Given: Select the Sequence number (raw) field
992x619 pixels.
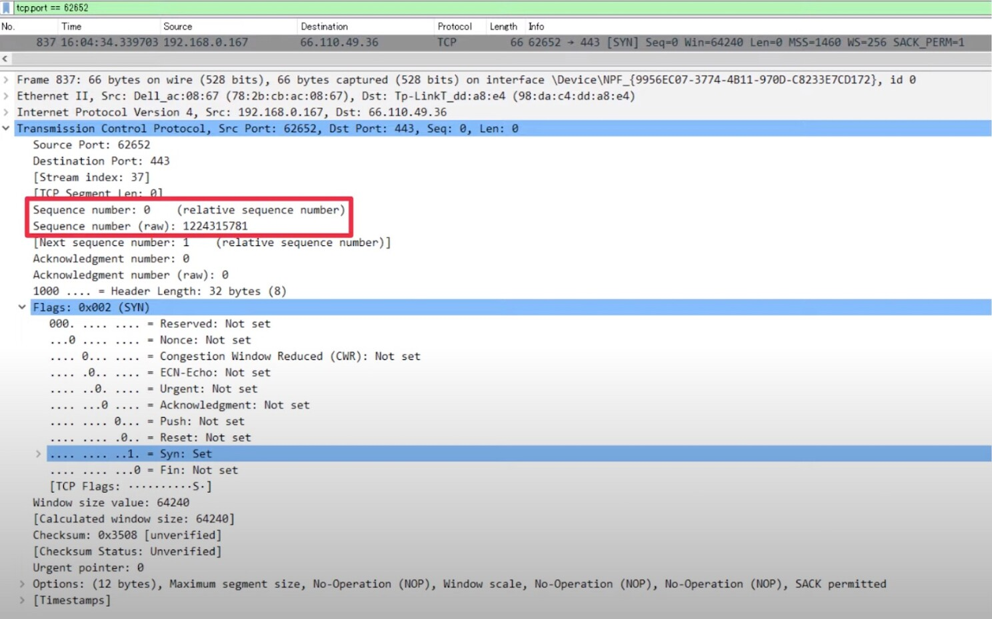Looking at the screenshot, I should point(140,227).
